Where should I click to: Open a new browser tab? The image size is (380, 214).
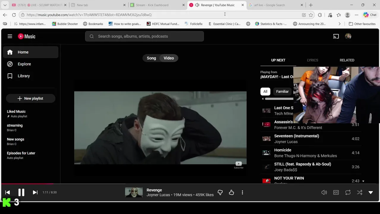pos(311,5)
